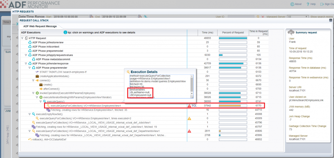This screenshot has height=158, width=334.
Task: Click the red warning icon on DepartmentsView1 row
Action: 189,131
